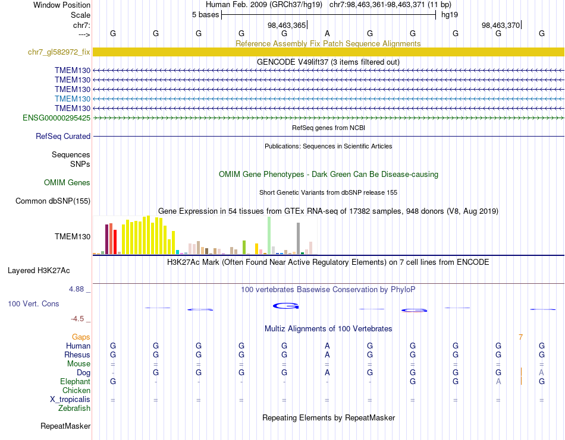565x440 pixels.
Task: Open Repeating Elements by RepeatMasker title
Action: [329, 418]
